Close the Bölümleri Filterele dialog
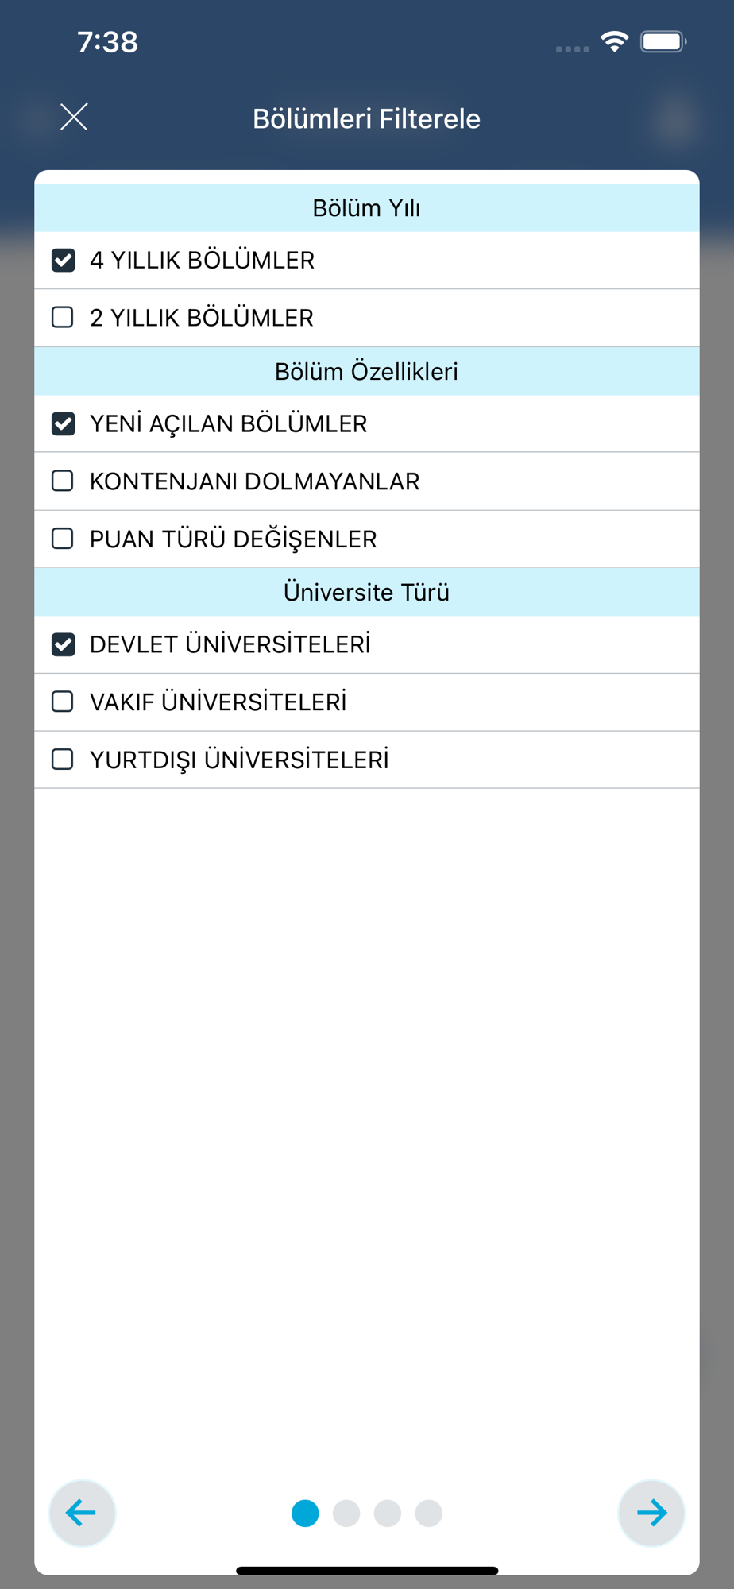734x1589 pixels. [74, 117]
